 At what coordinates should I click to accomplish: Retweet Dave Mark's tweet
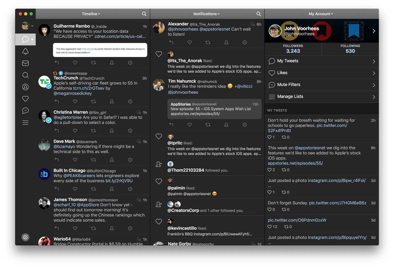pos(93,160)
